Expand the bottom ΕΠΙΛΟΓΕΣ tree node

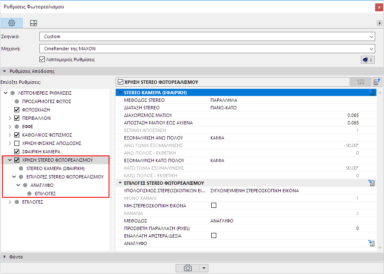pyautogui.click(x=10, y=202)
